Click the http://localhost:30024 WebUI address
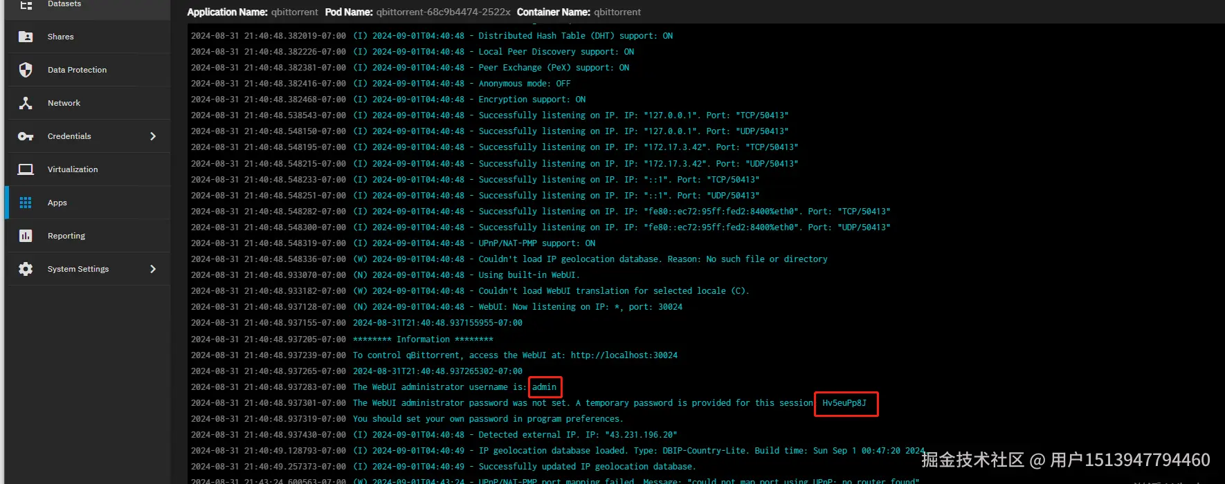Image resolution: width=1225 pixels, height=484 pixels. 624,355
